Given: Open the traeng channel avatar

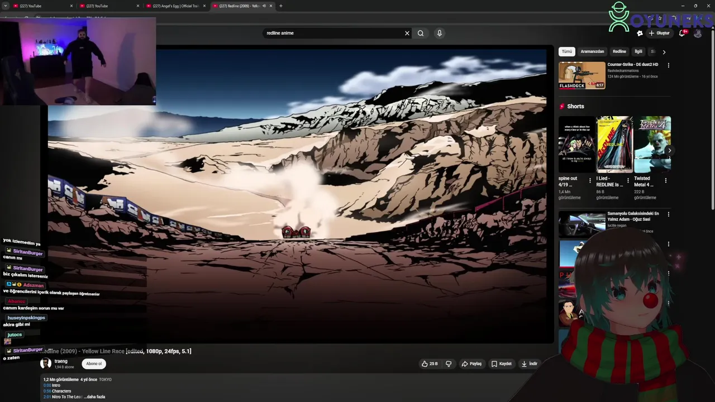Looking at the screenshot, I should (46, 363).
